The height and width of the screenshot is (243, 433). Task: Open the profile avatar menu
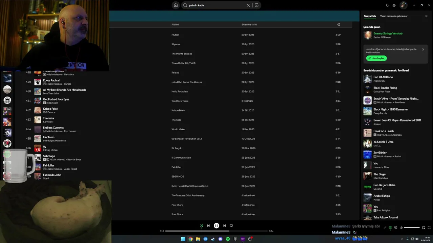click(403, 5)
